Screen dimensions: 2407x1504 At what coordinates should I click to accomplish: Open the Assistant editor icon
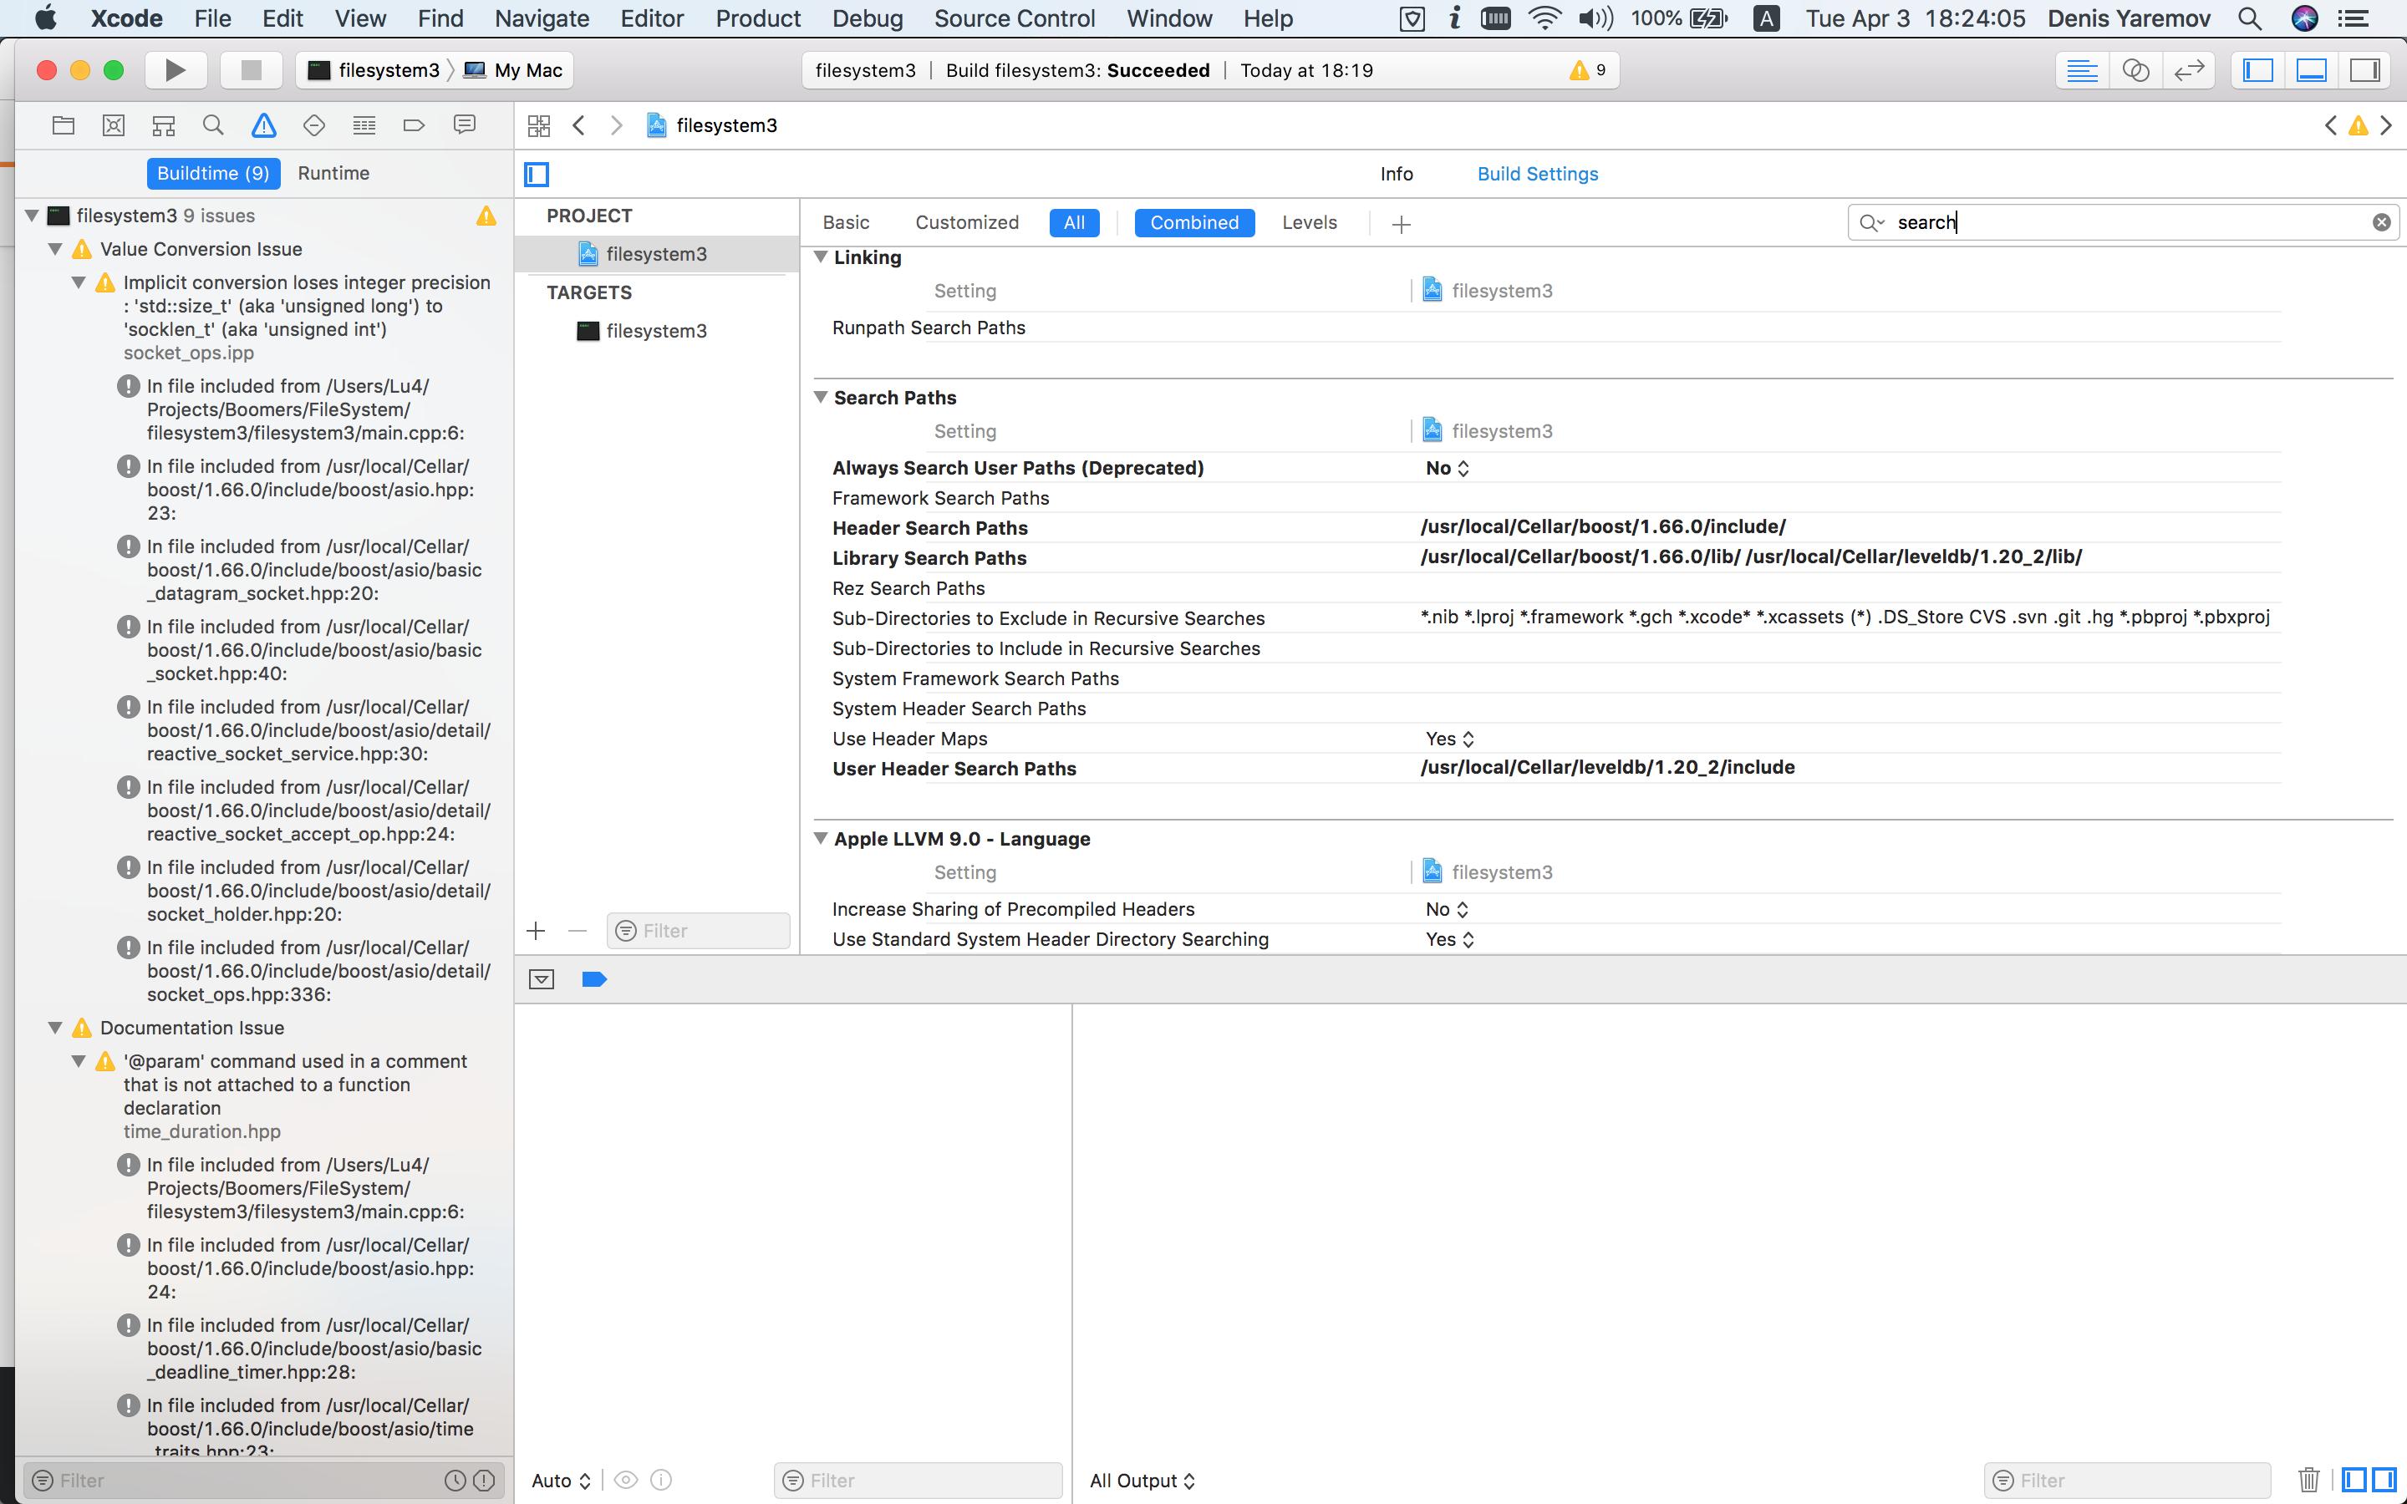click(2135, 69)
